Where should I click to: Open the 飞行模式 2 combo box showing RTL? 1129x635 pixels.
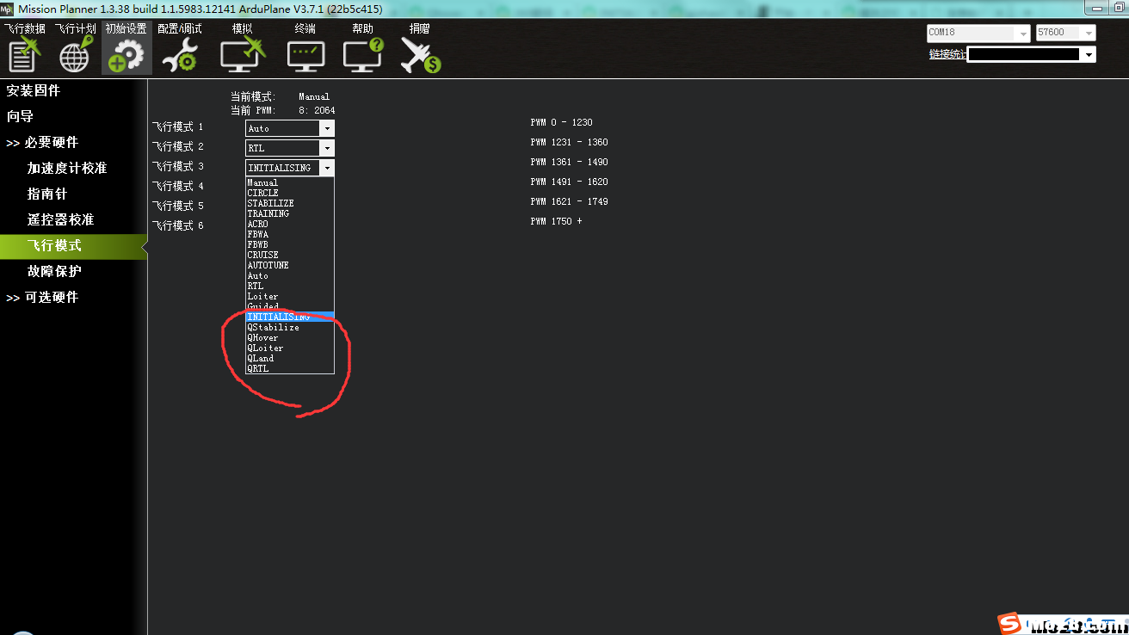(x=289, y=148)
